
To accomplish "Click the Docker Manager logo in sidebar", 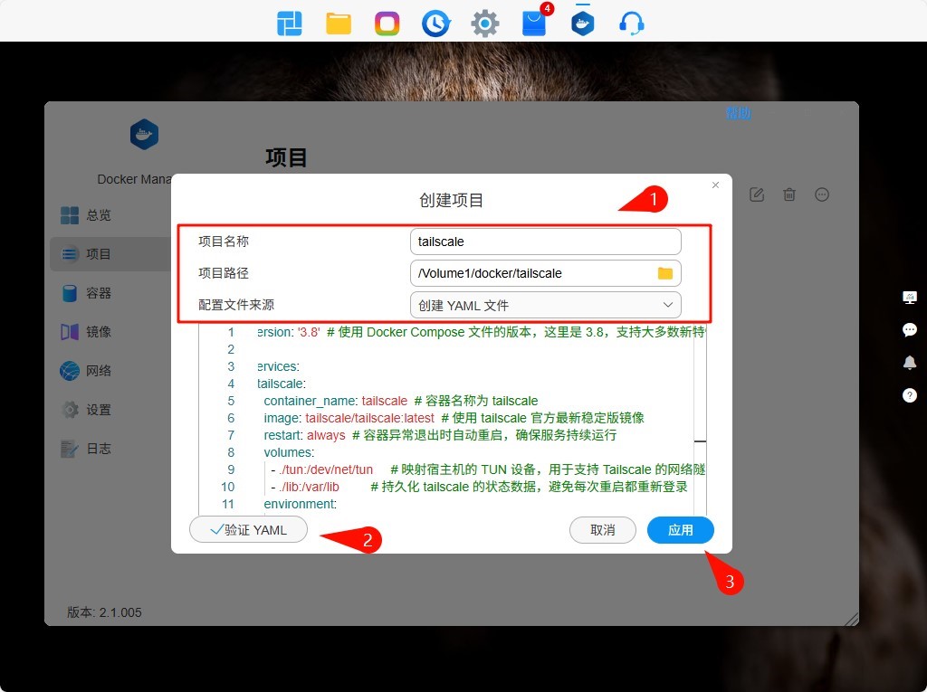I will click(x=144, y=134).
